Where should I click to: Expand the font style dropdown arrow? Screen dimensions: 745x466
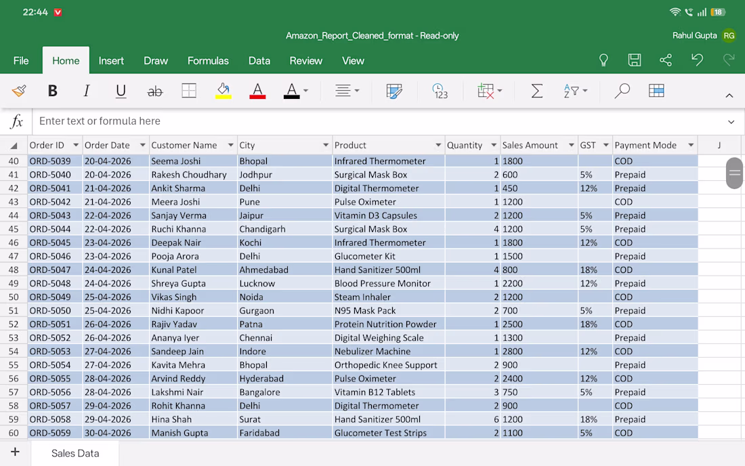click(306, 91)
